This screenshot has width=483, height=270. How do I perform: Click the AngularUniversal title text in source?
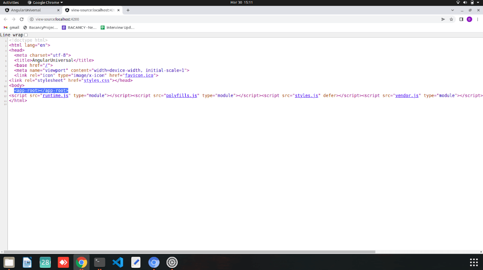[x=53, y=60]
